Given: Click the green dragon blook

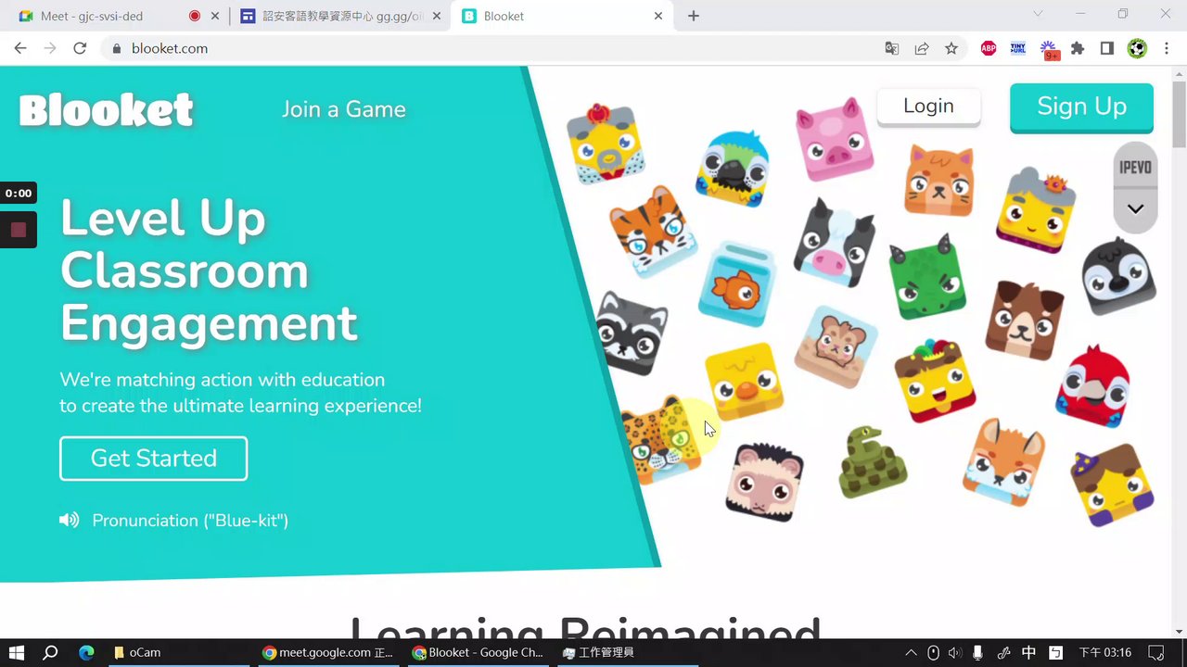Looking at the screenshot, I should coord(925,276).
